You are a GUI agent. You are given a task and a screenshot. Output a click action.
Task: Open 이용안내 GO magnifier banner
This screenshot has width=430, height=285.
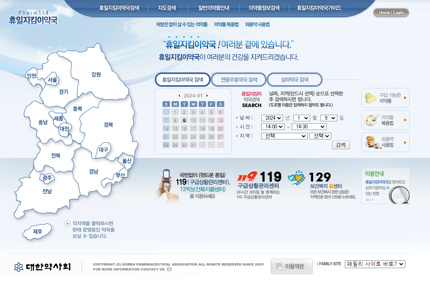(385, 186)
